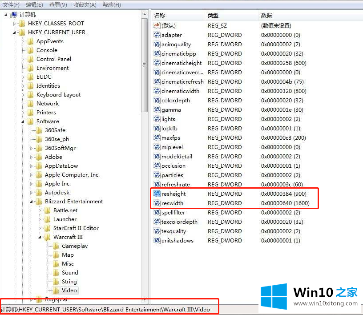This screenshot has width=363, height=315.
Task: Click the cinematicheight DWORD value icon
Action: click(157, 63)
